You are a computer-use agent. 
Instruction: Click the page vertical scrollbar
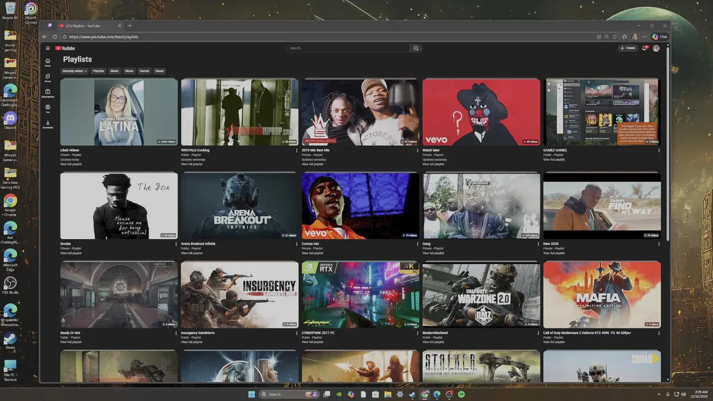(668, 145)
